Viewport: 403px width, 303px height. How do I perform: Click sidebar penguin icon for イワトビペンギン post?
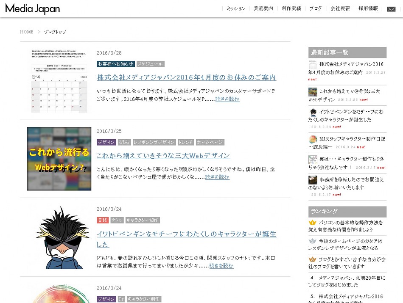pyautogui.click(x=313, y=112)
